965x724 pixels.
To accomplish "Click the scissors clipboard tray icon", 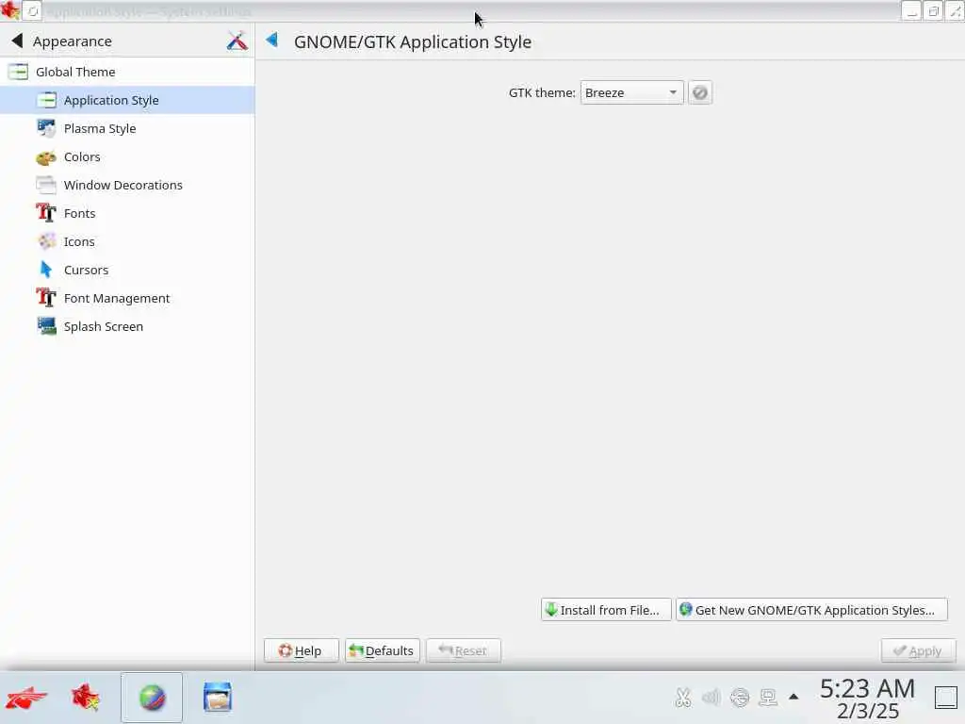I will click(x=682, y=698).
